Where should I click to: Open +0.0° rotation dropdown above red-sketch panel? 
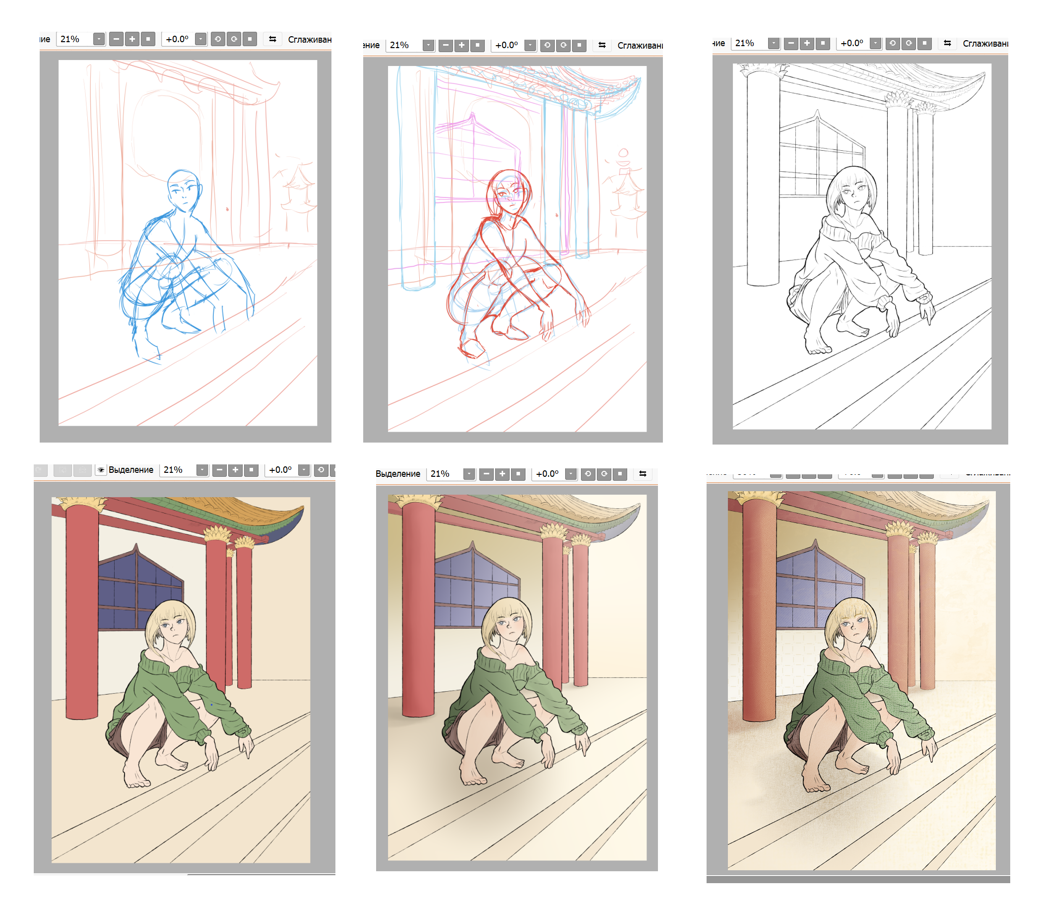[x=530, y=45]
